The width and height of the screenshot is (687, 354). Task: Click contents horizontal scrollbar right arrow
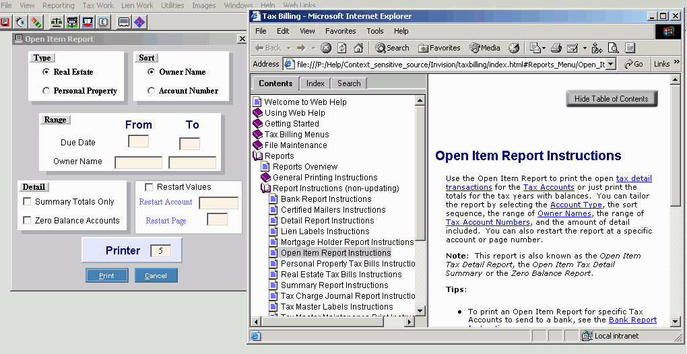point(410,322)
